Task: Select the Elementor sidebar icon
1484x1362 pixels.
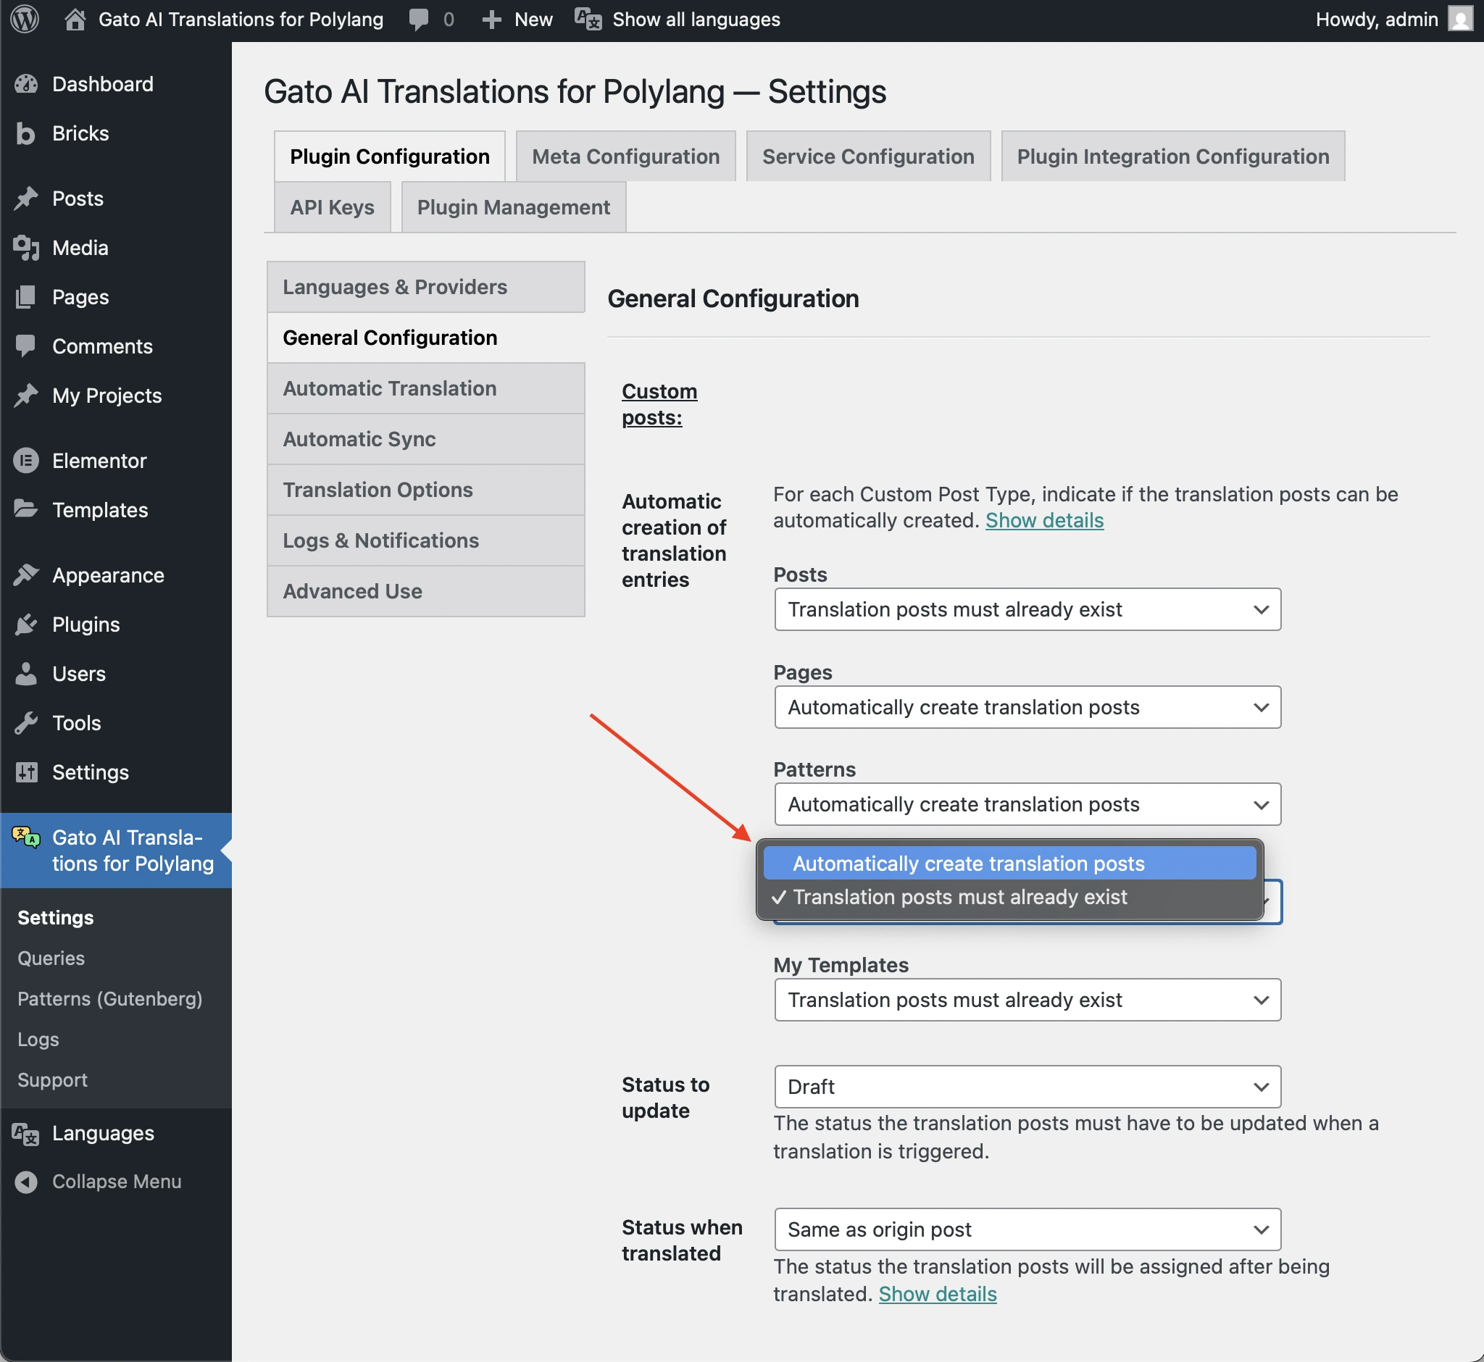Action: [x=26, y=460]
